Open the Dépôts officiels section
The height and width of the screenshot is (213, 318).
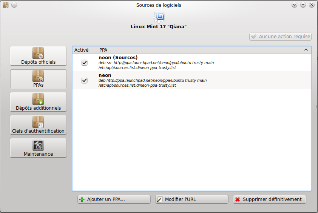pyautogui.click(x=38, y=56)
